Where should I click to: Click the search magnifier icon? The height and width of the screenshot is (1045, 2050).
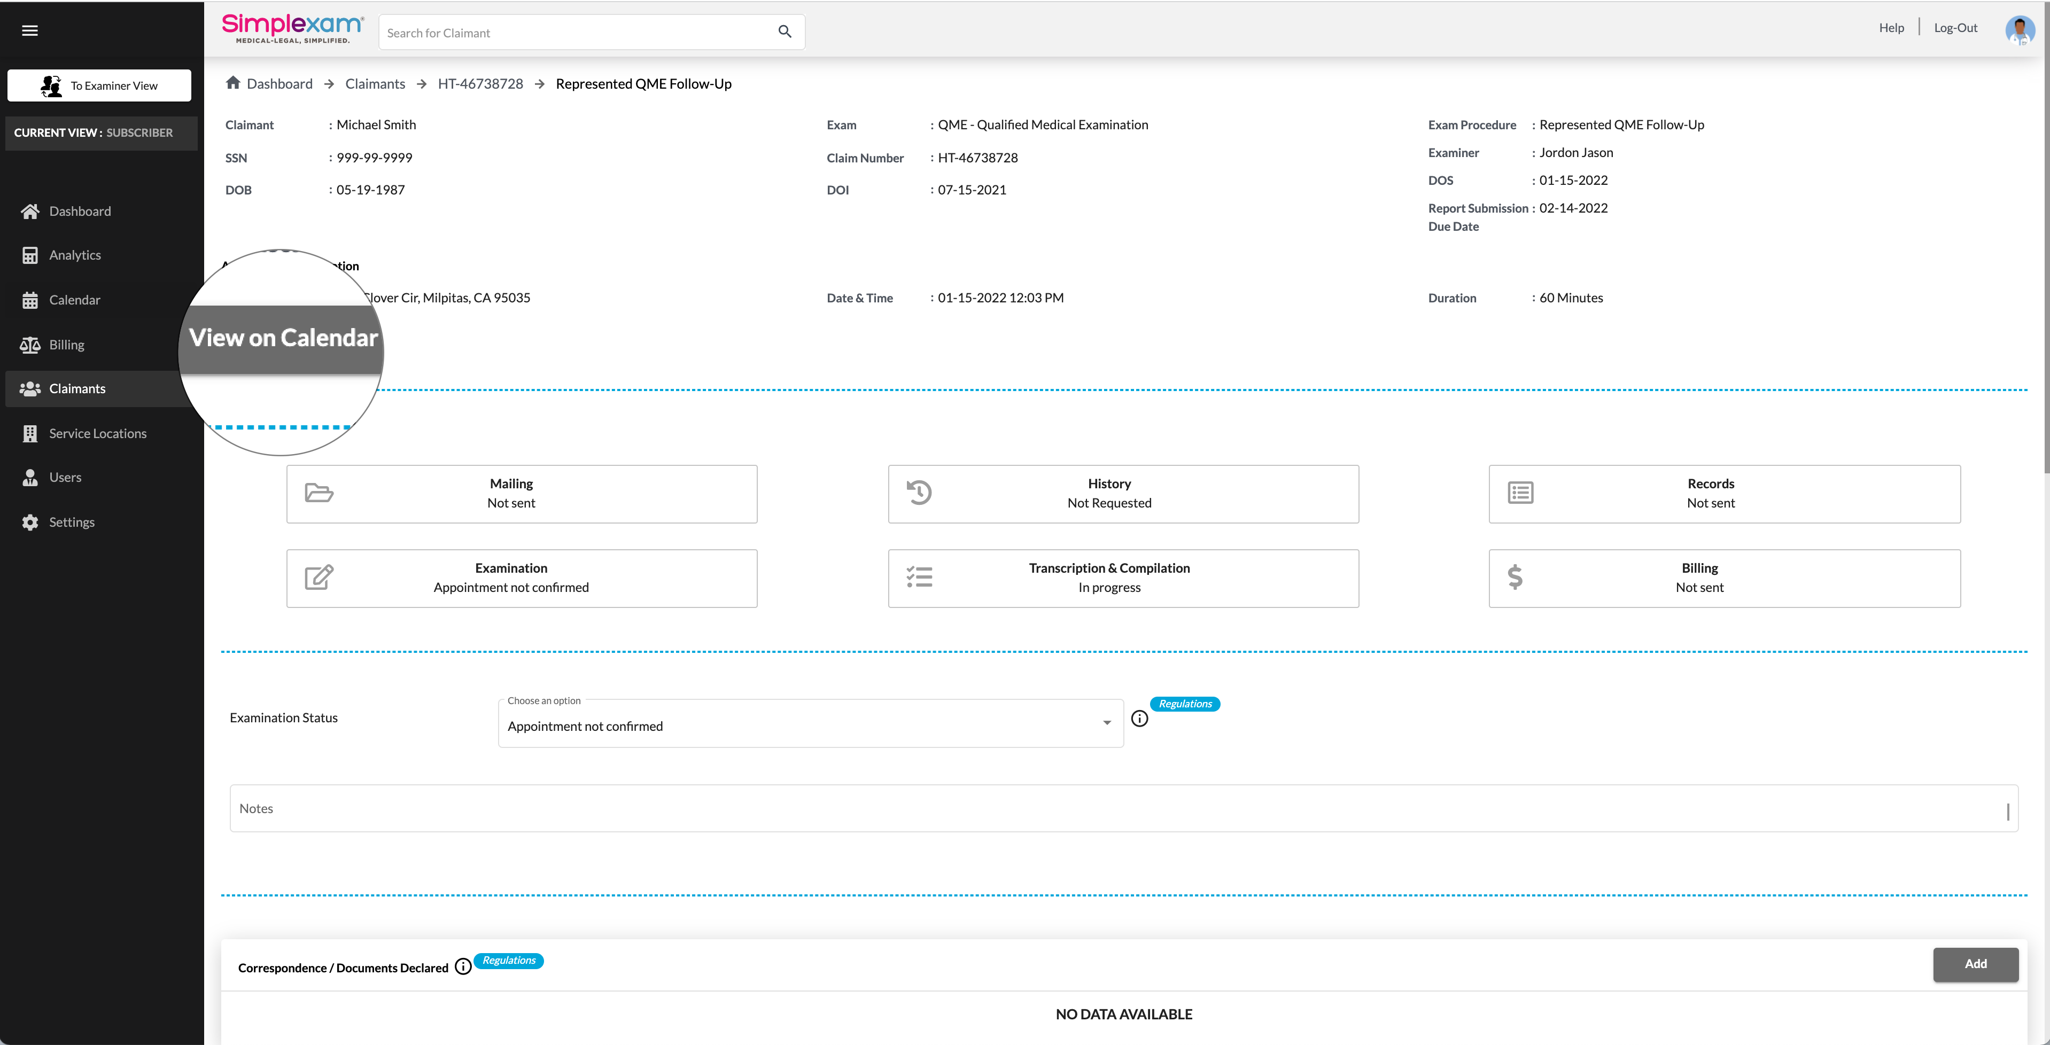point(785,32)
